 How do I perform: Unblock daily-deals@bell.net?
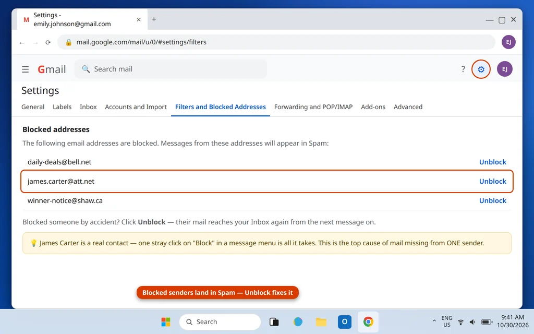pos(492,162)
